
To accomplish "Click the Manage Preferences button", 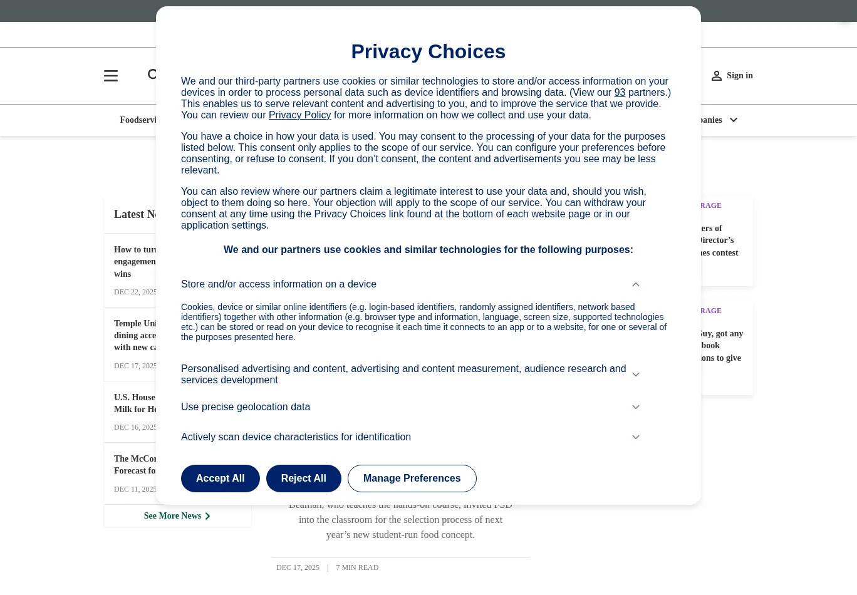I will click(412, 479).
